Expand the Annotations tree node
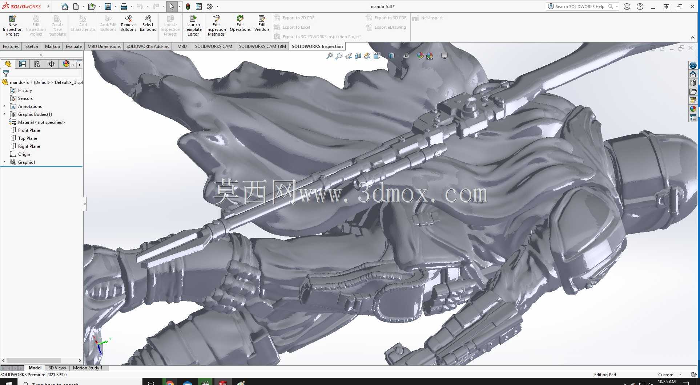Screen dimensions: 700x385 (4, 106)
